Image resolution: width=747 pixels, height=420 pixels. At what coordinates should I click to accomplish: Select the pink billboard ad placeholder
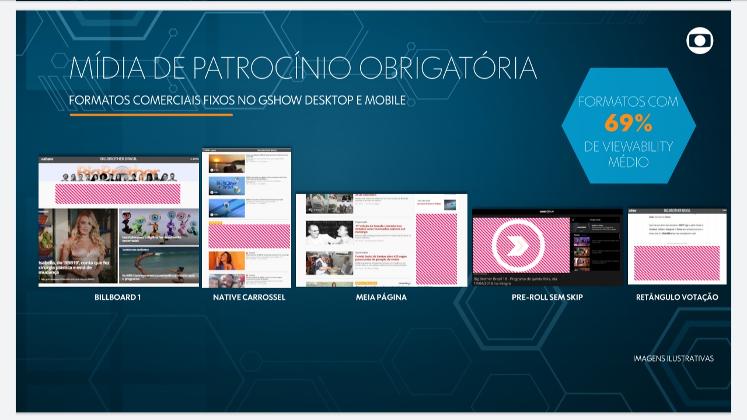pos(118,193)
